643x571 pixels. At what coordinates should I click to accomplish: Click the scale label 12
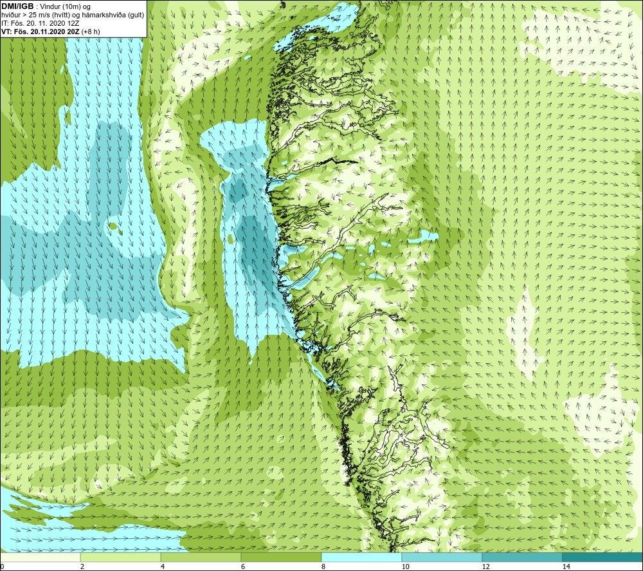pyautogui.click(x=485, y=566)
